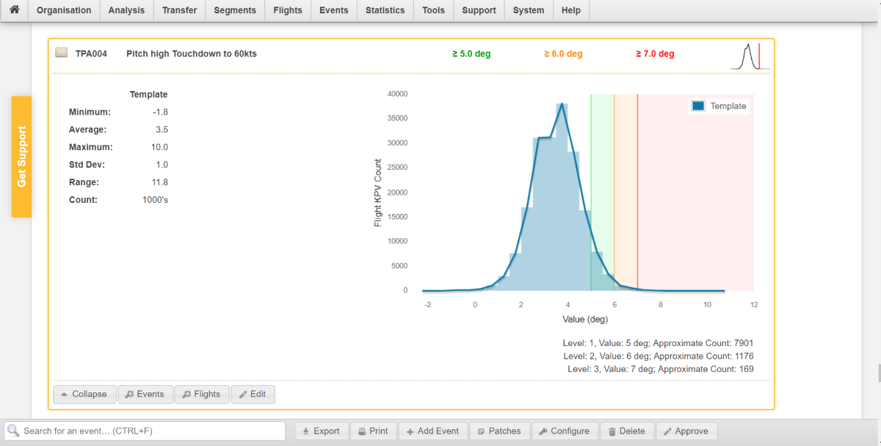Click the Template legend color swatch
This screenshot has width=881, height=446.
[698, 106]
